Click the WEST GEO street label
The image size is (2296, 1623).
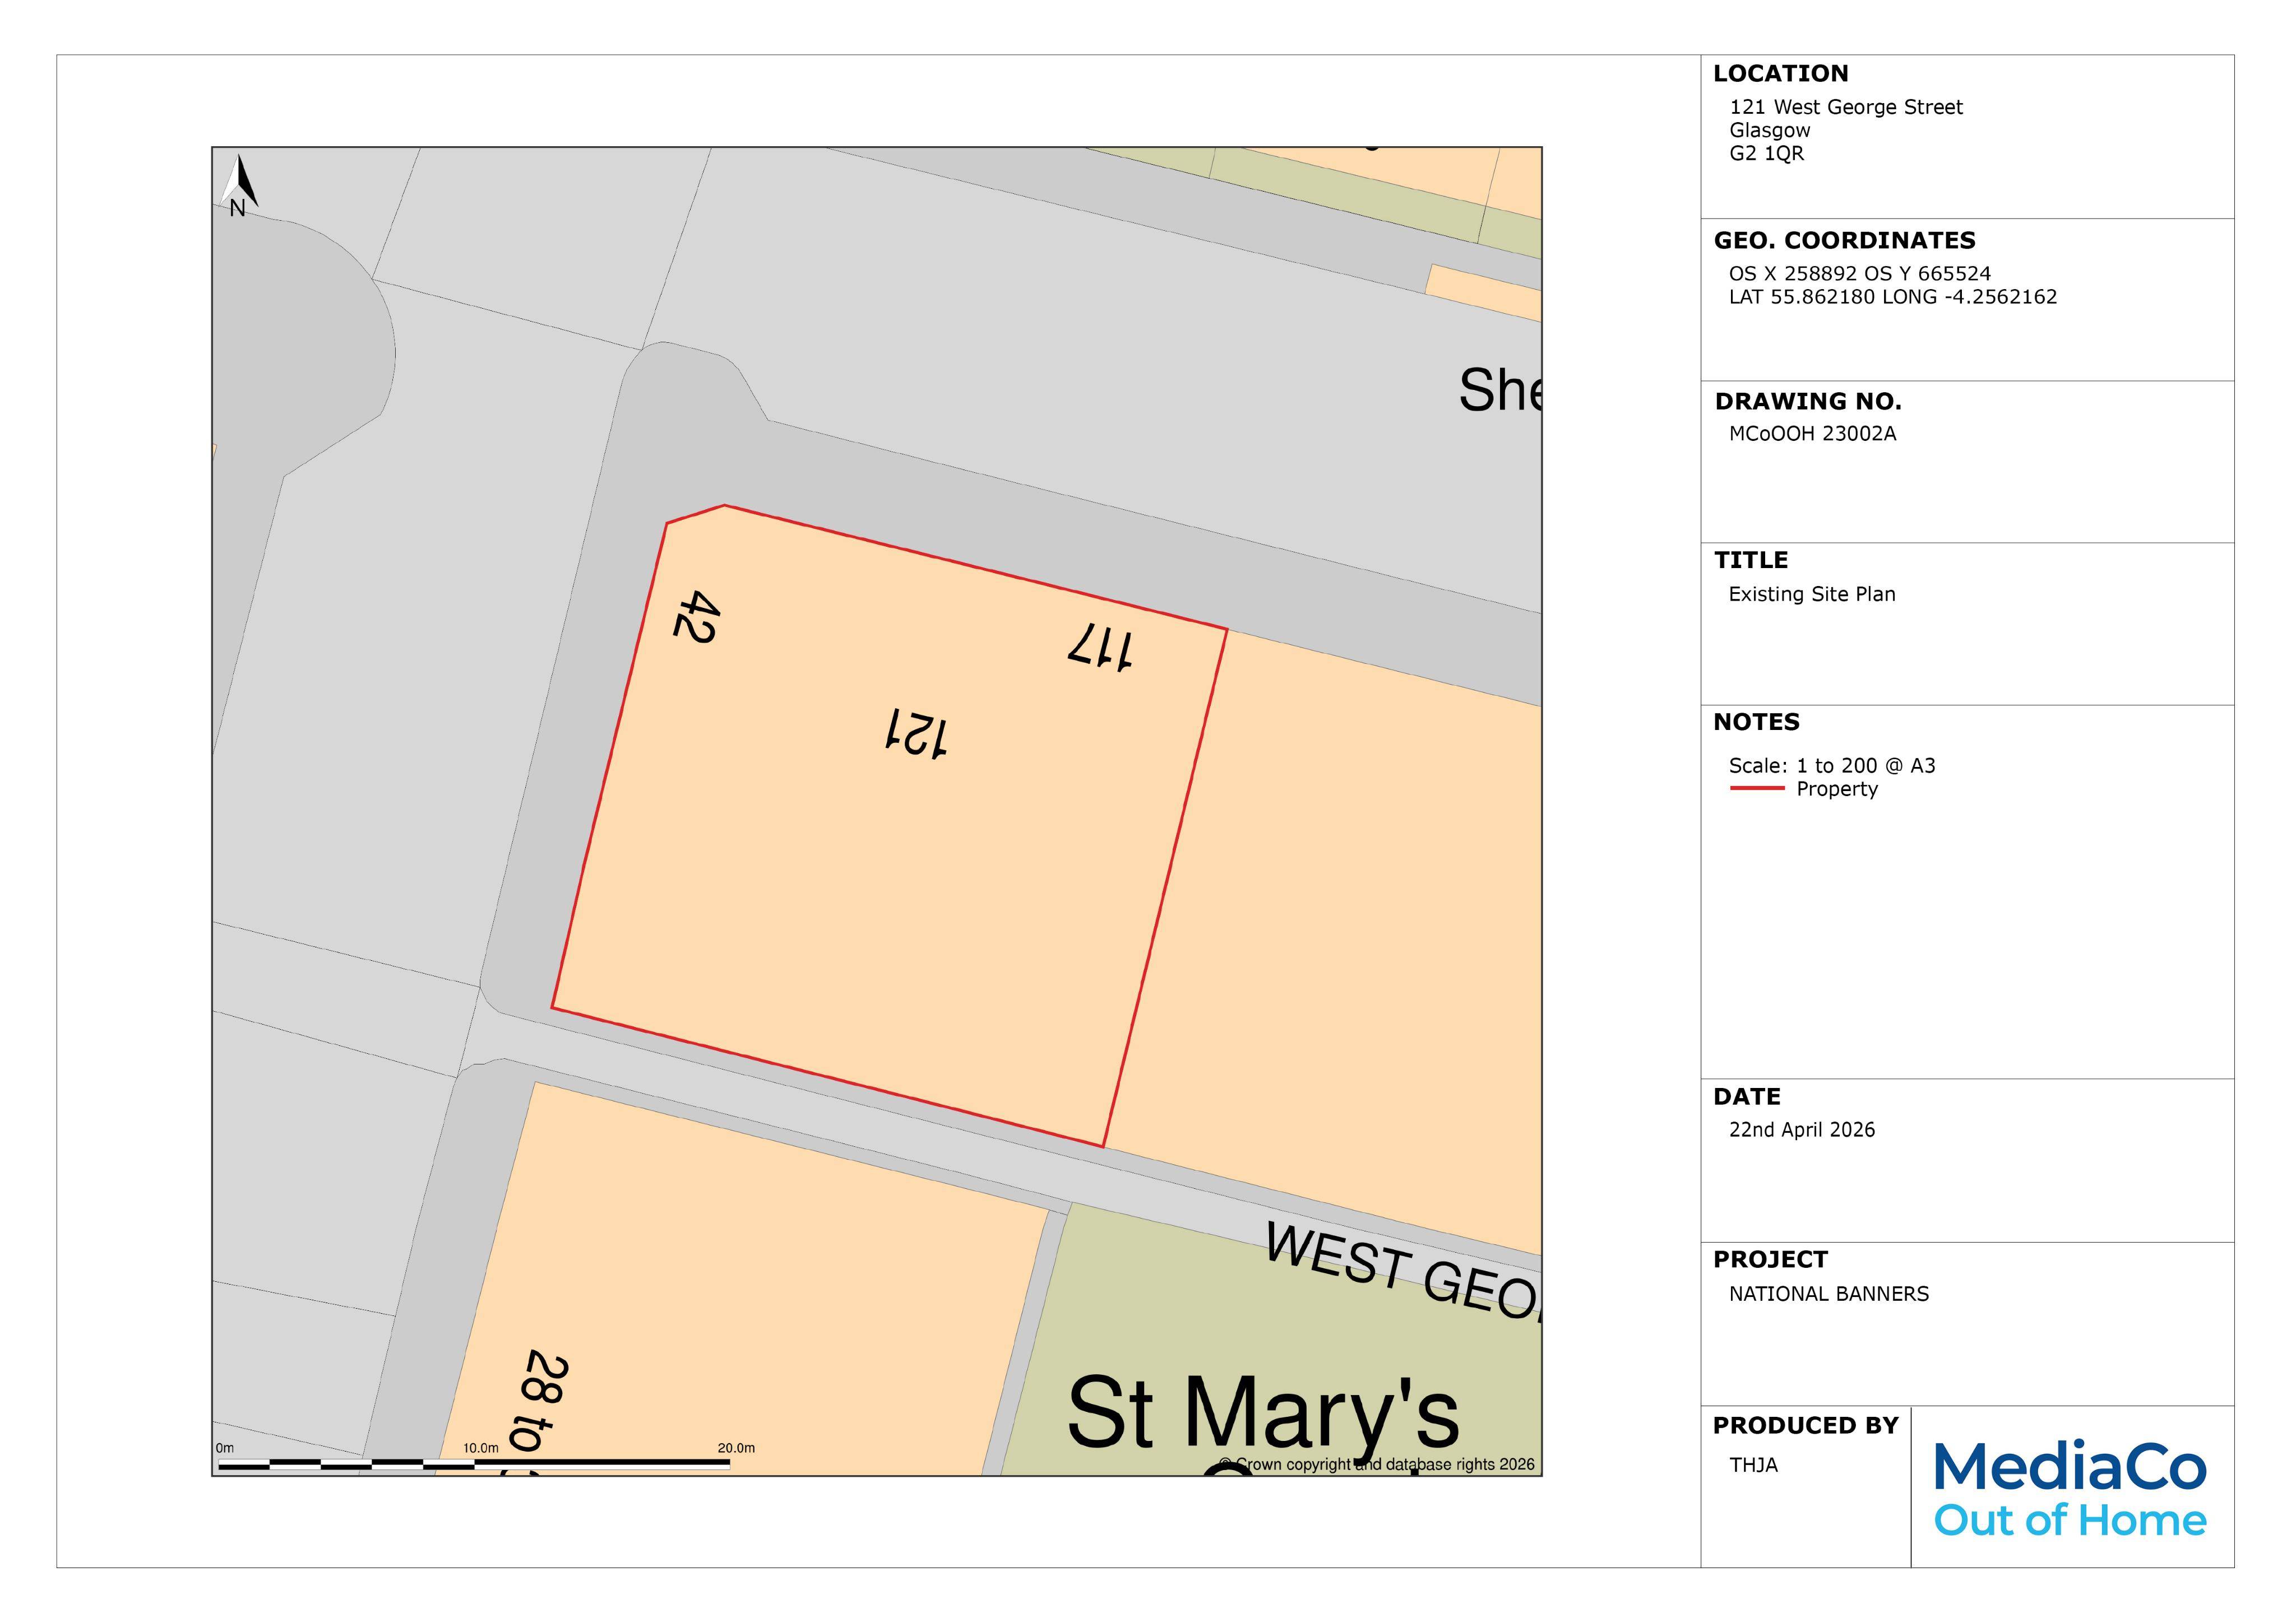click(1403, 1271)
